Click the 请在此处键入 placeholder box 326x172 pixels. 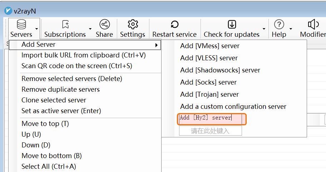(x=210, y=131)
